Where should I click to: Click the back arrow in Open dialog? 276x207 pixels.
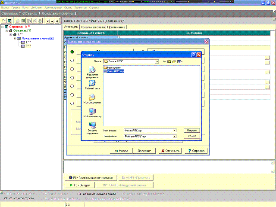tap(163, 62)
